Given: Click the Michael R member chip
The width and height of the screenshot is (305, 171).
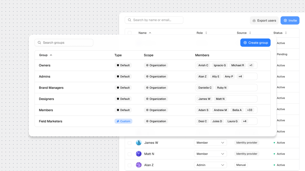Looking at the screenshot, I should [x=237, y=65].
